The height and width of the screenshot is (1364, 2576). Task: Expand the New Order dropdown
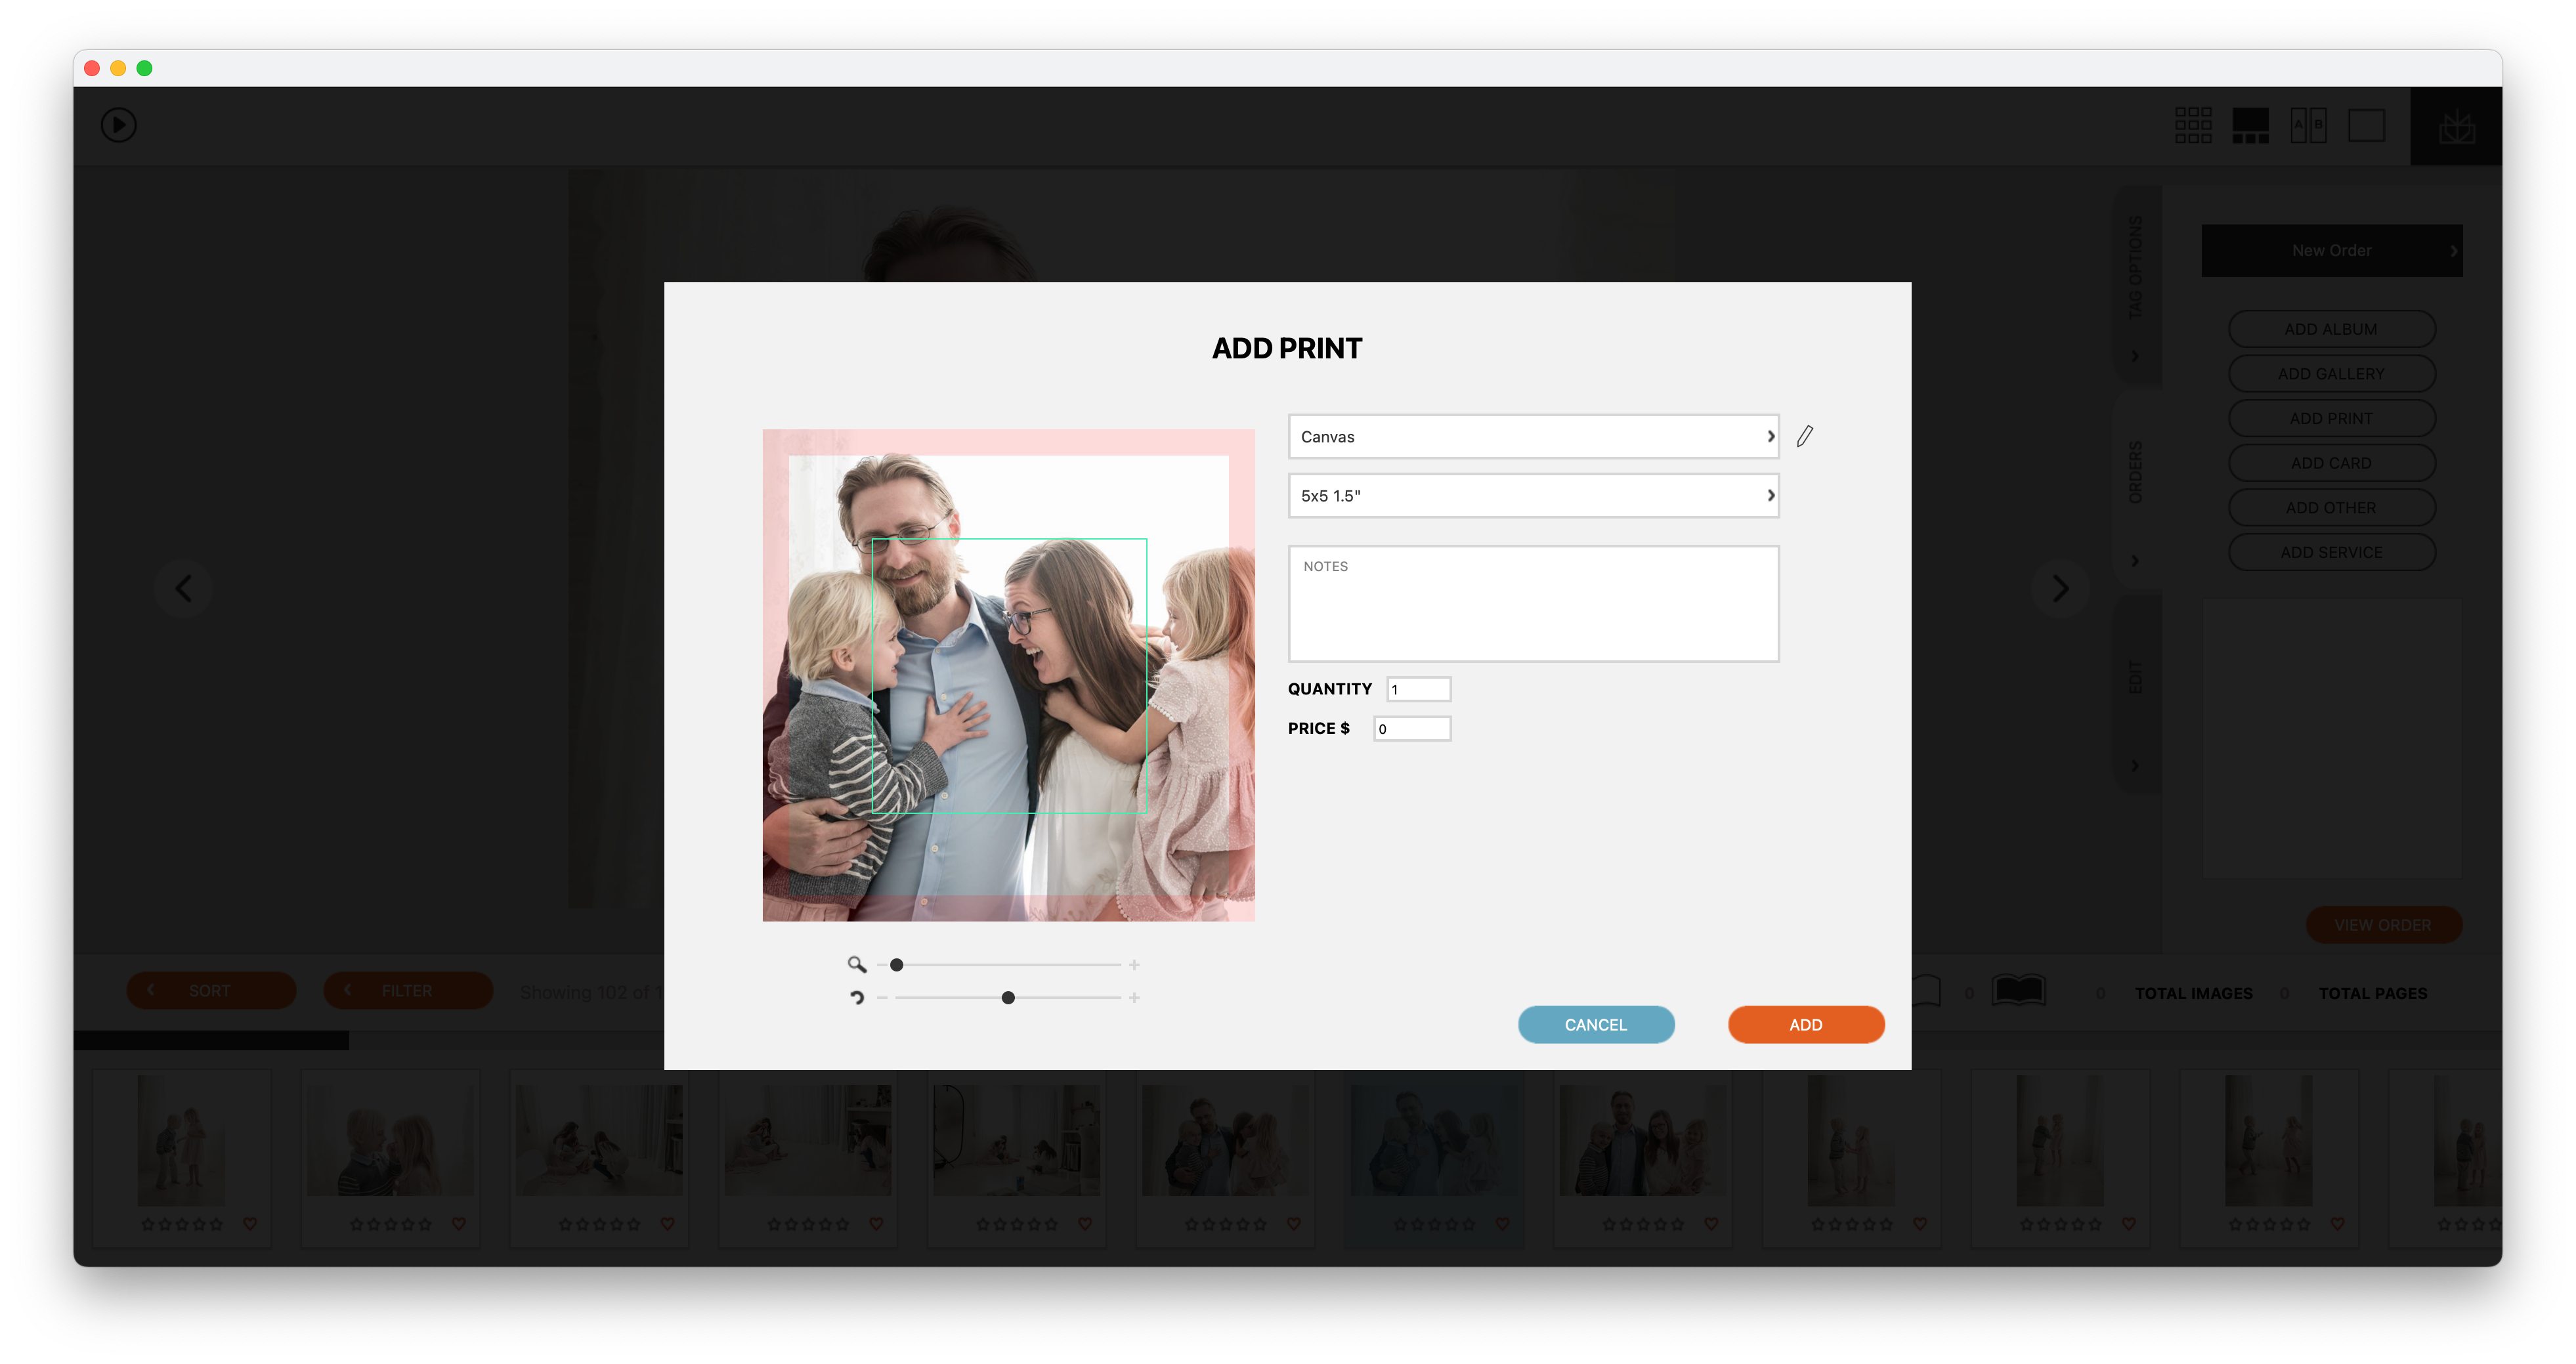coord(2331,250)
